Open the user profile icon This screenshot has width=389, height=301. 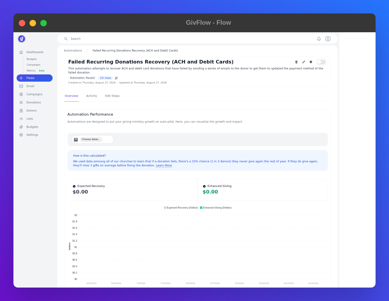coord(328,39)
